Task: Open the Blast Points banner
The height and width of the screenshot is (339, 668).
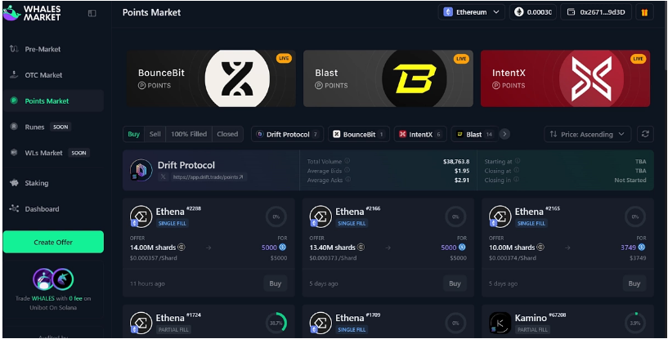Action: pos(388,78)
